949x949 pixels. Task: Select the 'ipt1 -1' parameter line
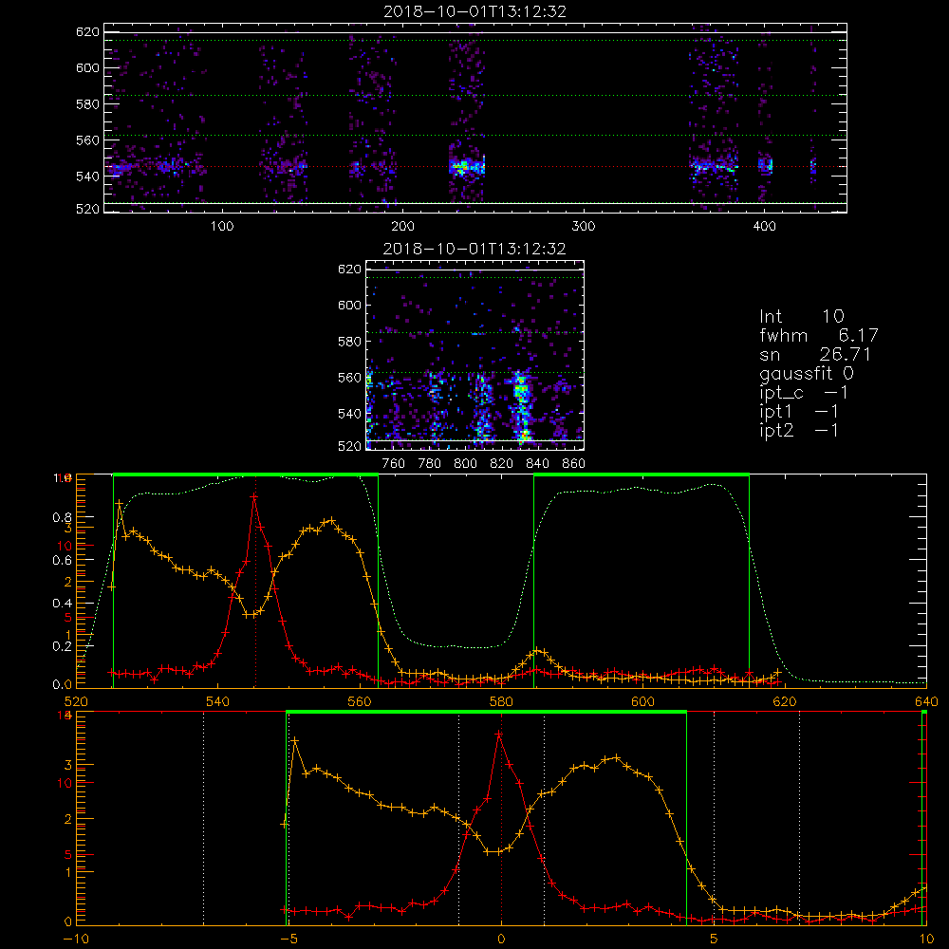799,412
